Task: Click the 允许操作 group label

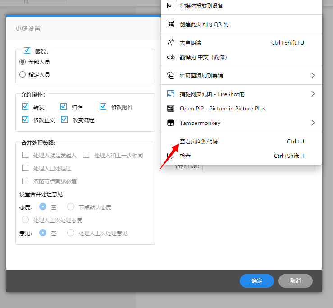Action: pos(33,94)
